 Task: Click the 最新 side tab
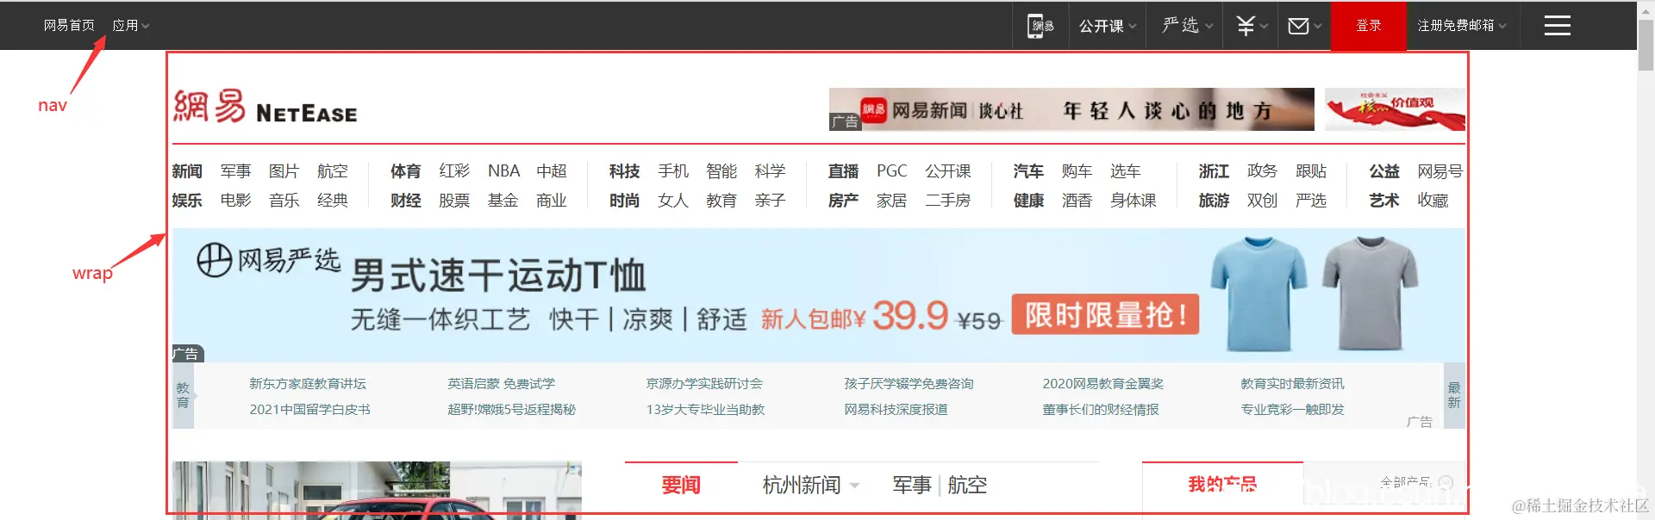point(1454,395)
